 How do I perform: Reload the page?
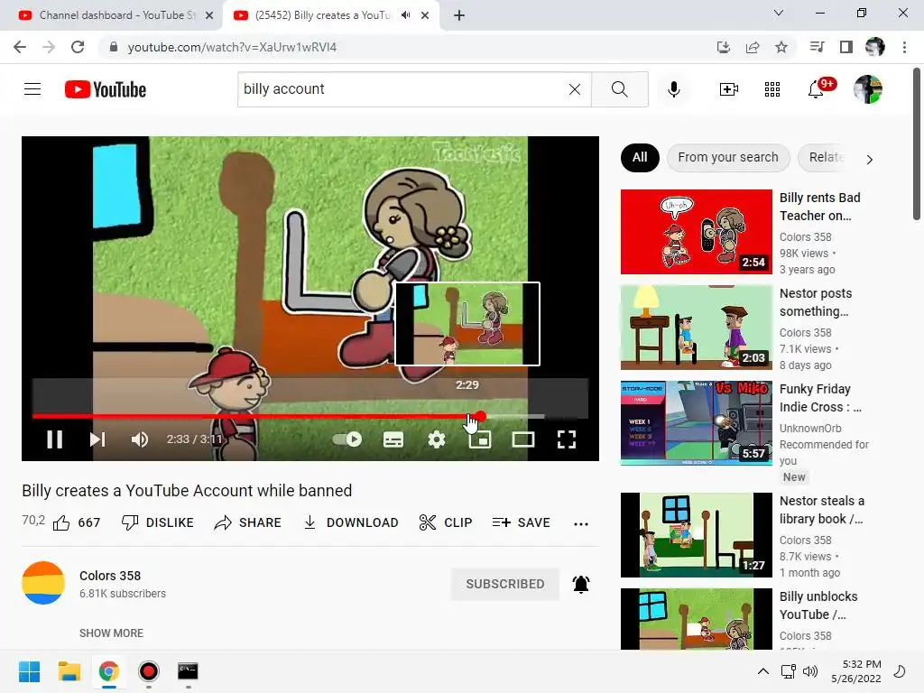[x=78, y=47]
